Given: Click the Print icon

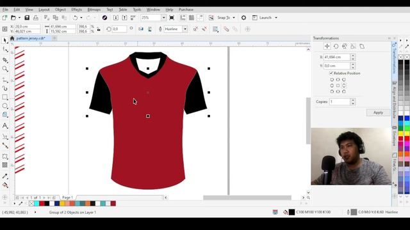Looking at the screenshot, I should point(36,18).
